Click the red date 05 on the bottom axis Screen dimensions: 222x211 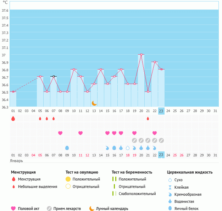[40, 155]
